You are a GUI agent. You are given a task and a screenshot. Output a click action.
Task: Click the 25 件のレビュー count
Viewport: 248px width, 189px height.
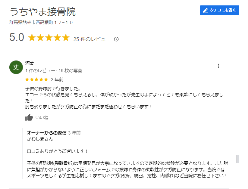pos(92,39)
